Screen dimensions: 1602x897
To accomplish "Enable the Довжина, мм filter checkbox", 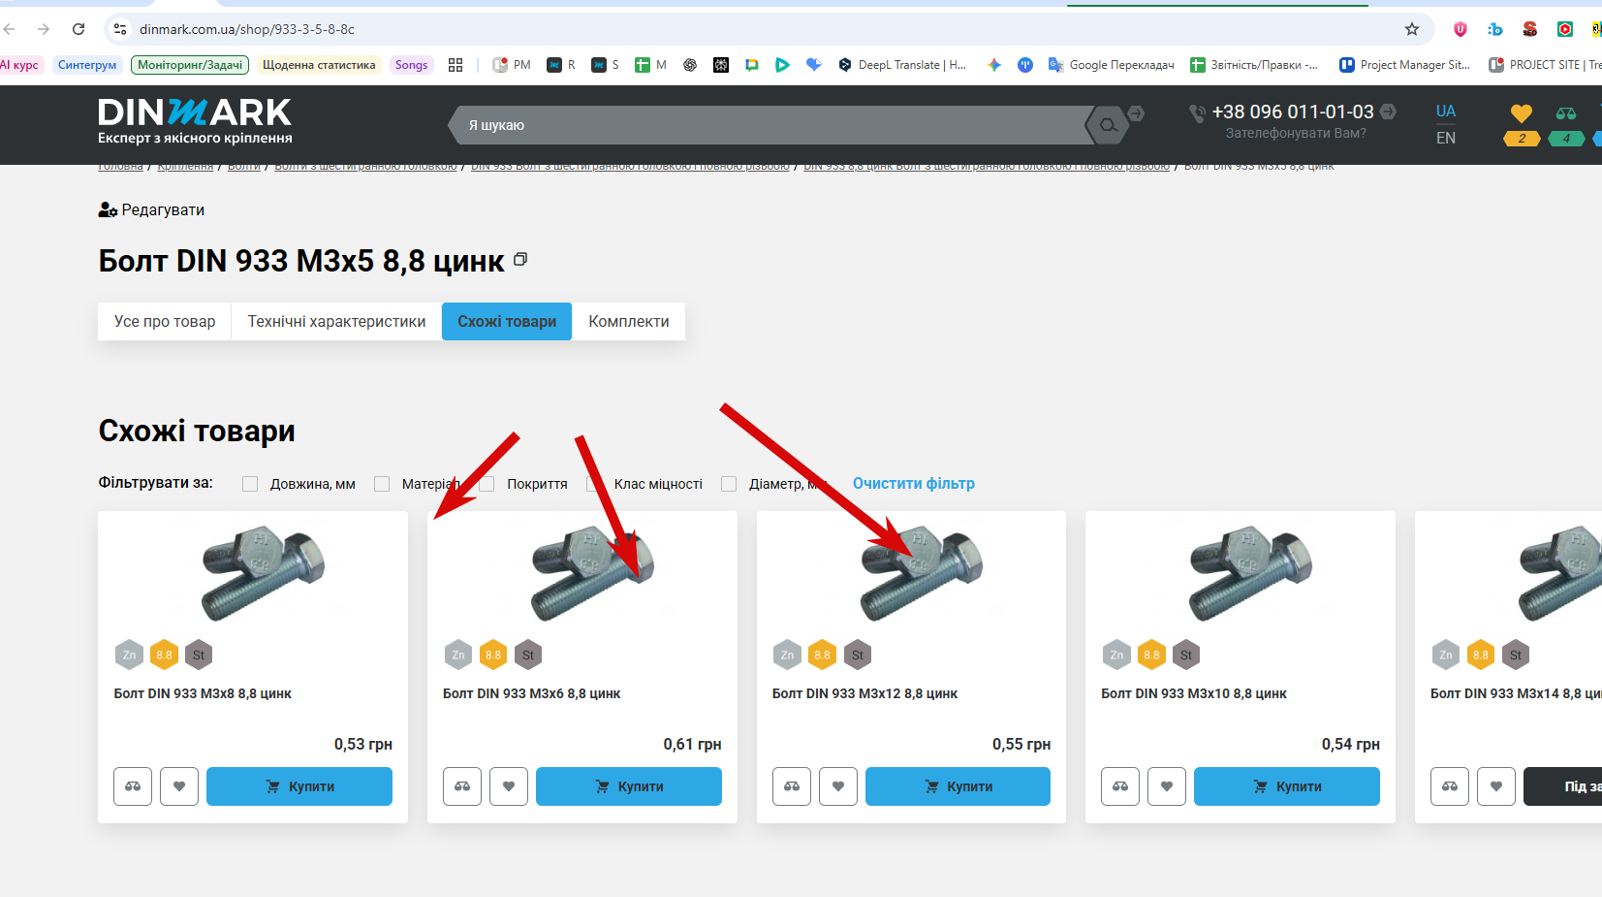I will click(x=250, y=484).
